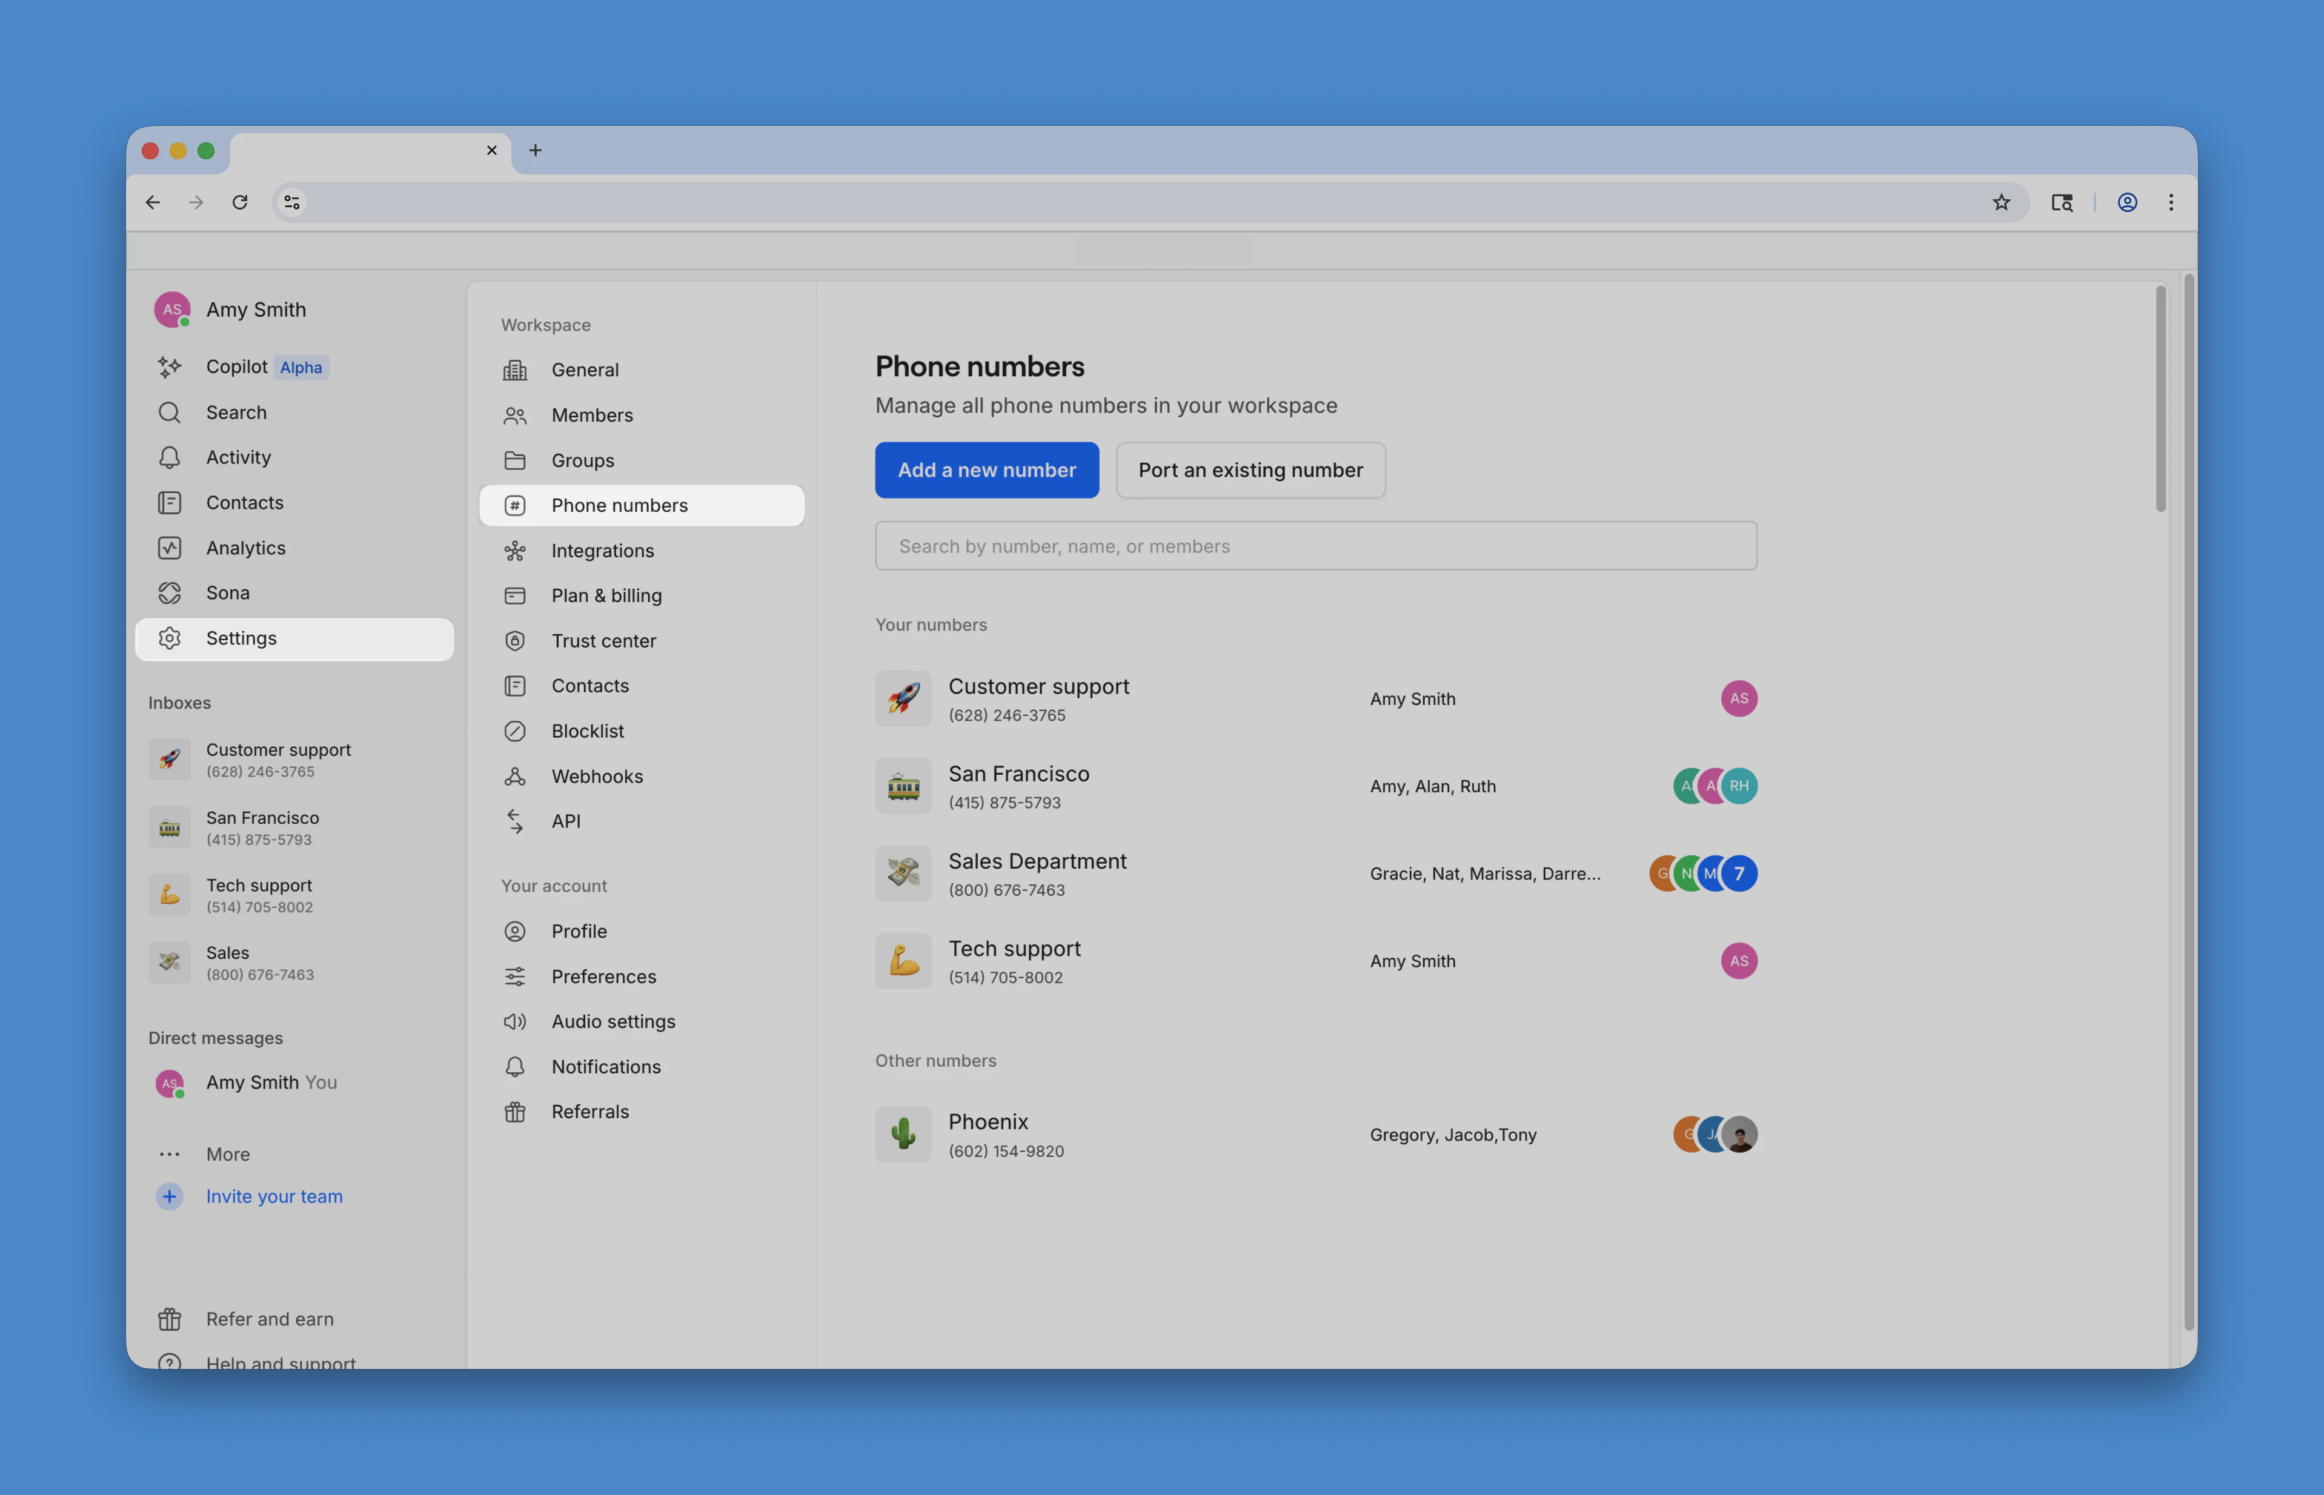Open San Francisco inbox in sidebar
2324x1495 pixels.
point(294,828)
